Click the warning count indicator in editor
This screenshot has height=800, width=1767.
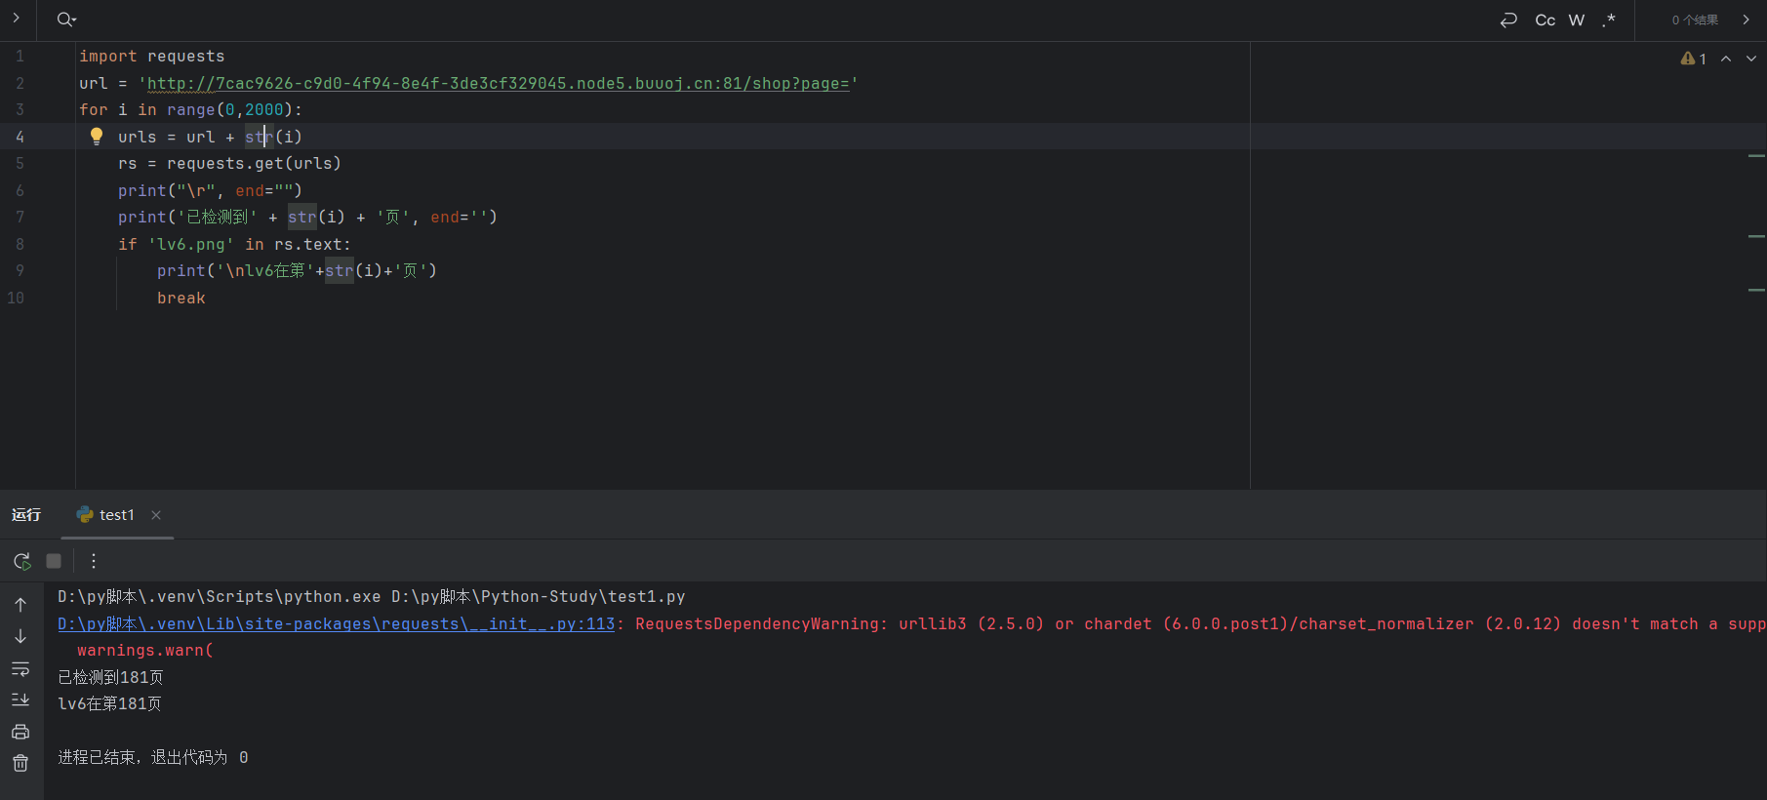pyautogui.click(x=1694, y=59)
